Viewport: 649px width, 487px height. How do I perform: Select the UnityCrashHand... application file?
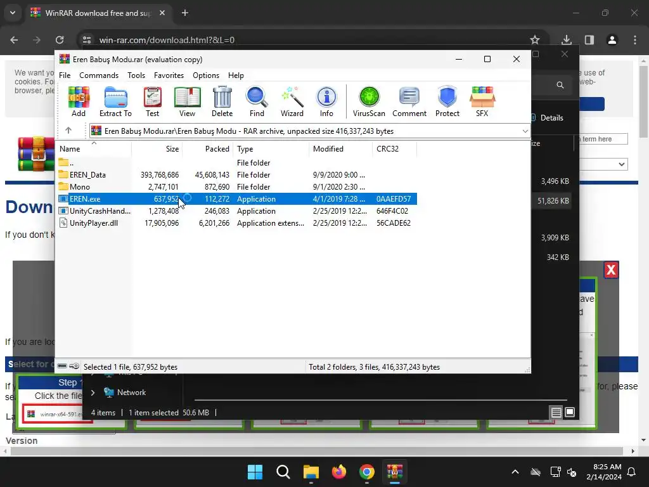click(x=236, y=211)
